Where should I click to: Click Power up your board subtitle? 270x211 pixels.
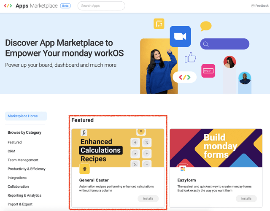[61, 65]
